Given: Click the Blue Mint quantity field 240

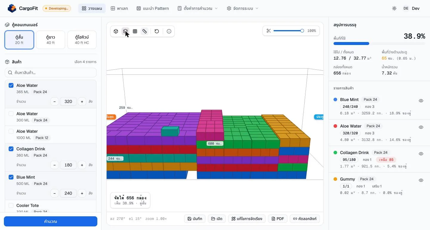Looking at the screenshot, I should [x=68, y=193].
